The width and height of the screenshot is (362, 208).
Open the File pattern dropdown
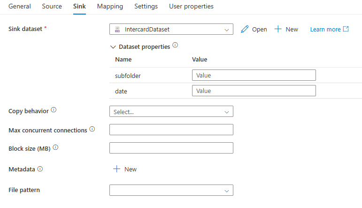[x=171, y=190]
